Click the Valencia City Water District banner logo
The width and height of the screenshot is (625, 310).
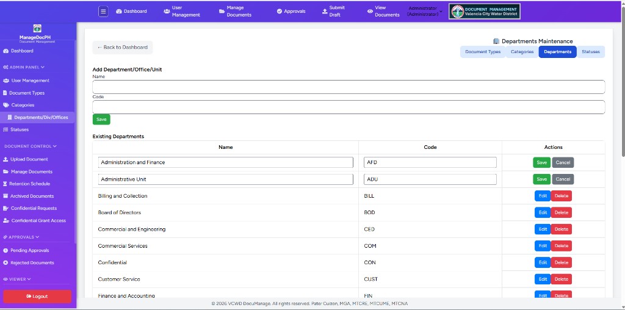click(484, 12)
